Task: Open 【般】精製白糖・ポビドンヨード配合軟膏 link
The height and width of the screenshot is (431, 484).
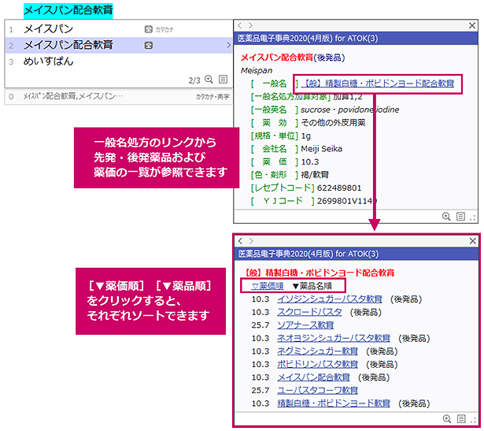Action: [377, 84]
